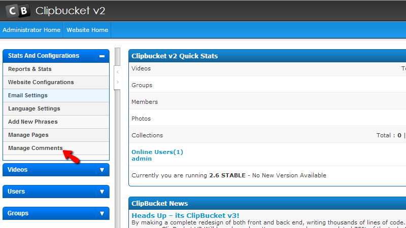Click the Clipbucket v2 title text
406x228 pixels.
coord(70,11)
